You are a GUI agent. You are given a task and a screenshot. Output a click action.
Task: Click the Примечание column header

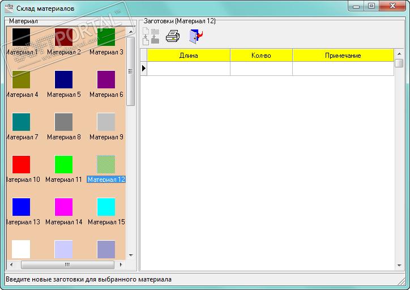[343, 55]
